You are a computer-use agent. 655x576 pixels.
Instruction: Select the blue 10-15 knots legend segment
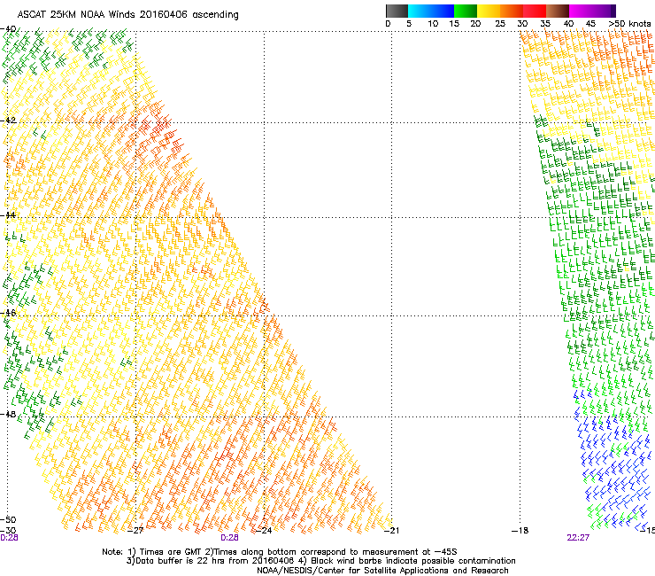(x=443, y=11)
